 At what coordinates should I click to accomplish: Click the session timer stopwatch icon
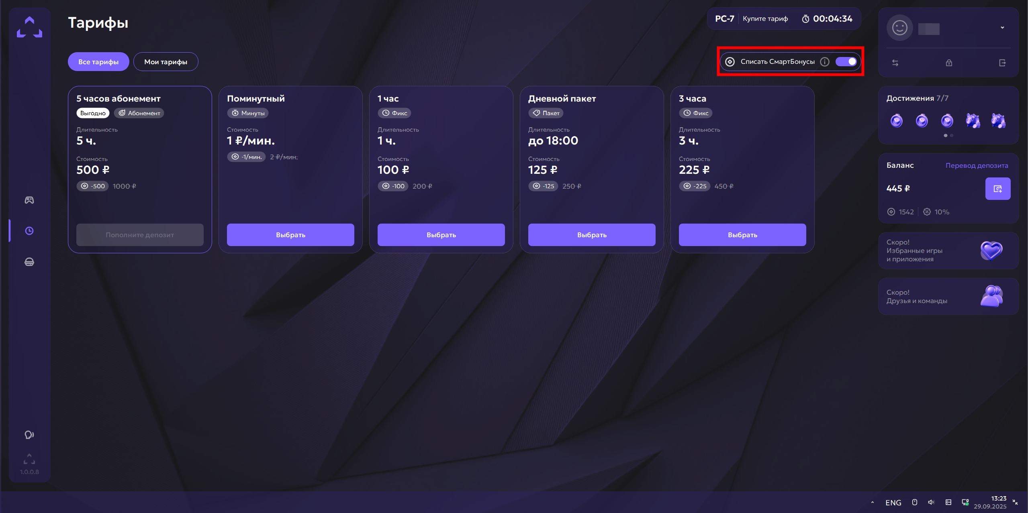pyautogui.click(x=805, y=19)
